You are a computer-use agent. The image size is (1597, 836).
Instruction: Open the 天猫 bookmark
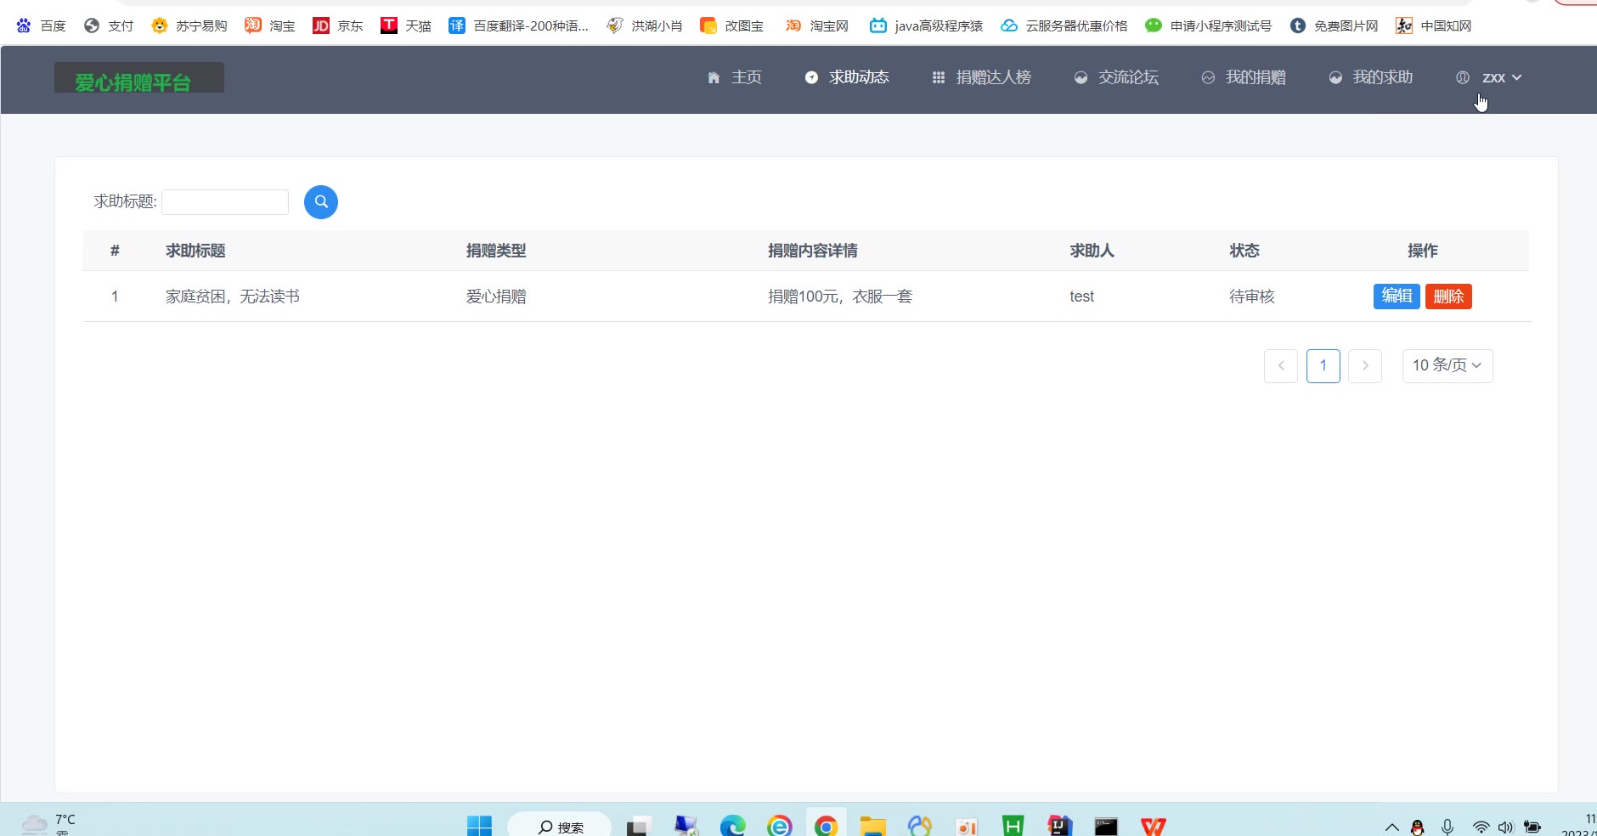406,26
